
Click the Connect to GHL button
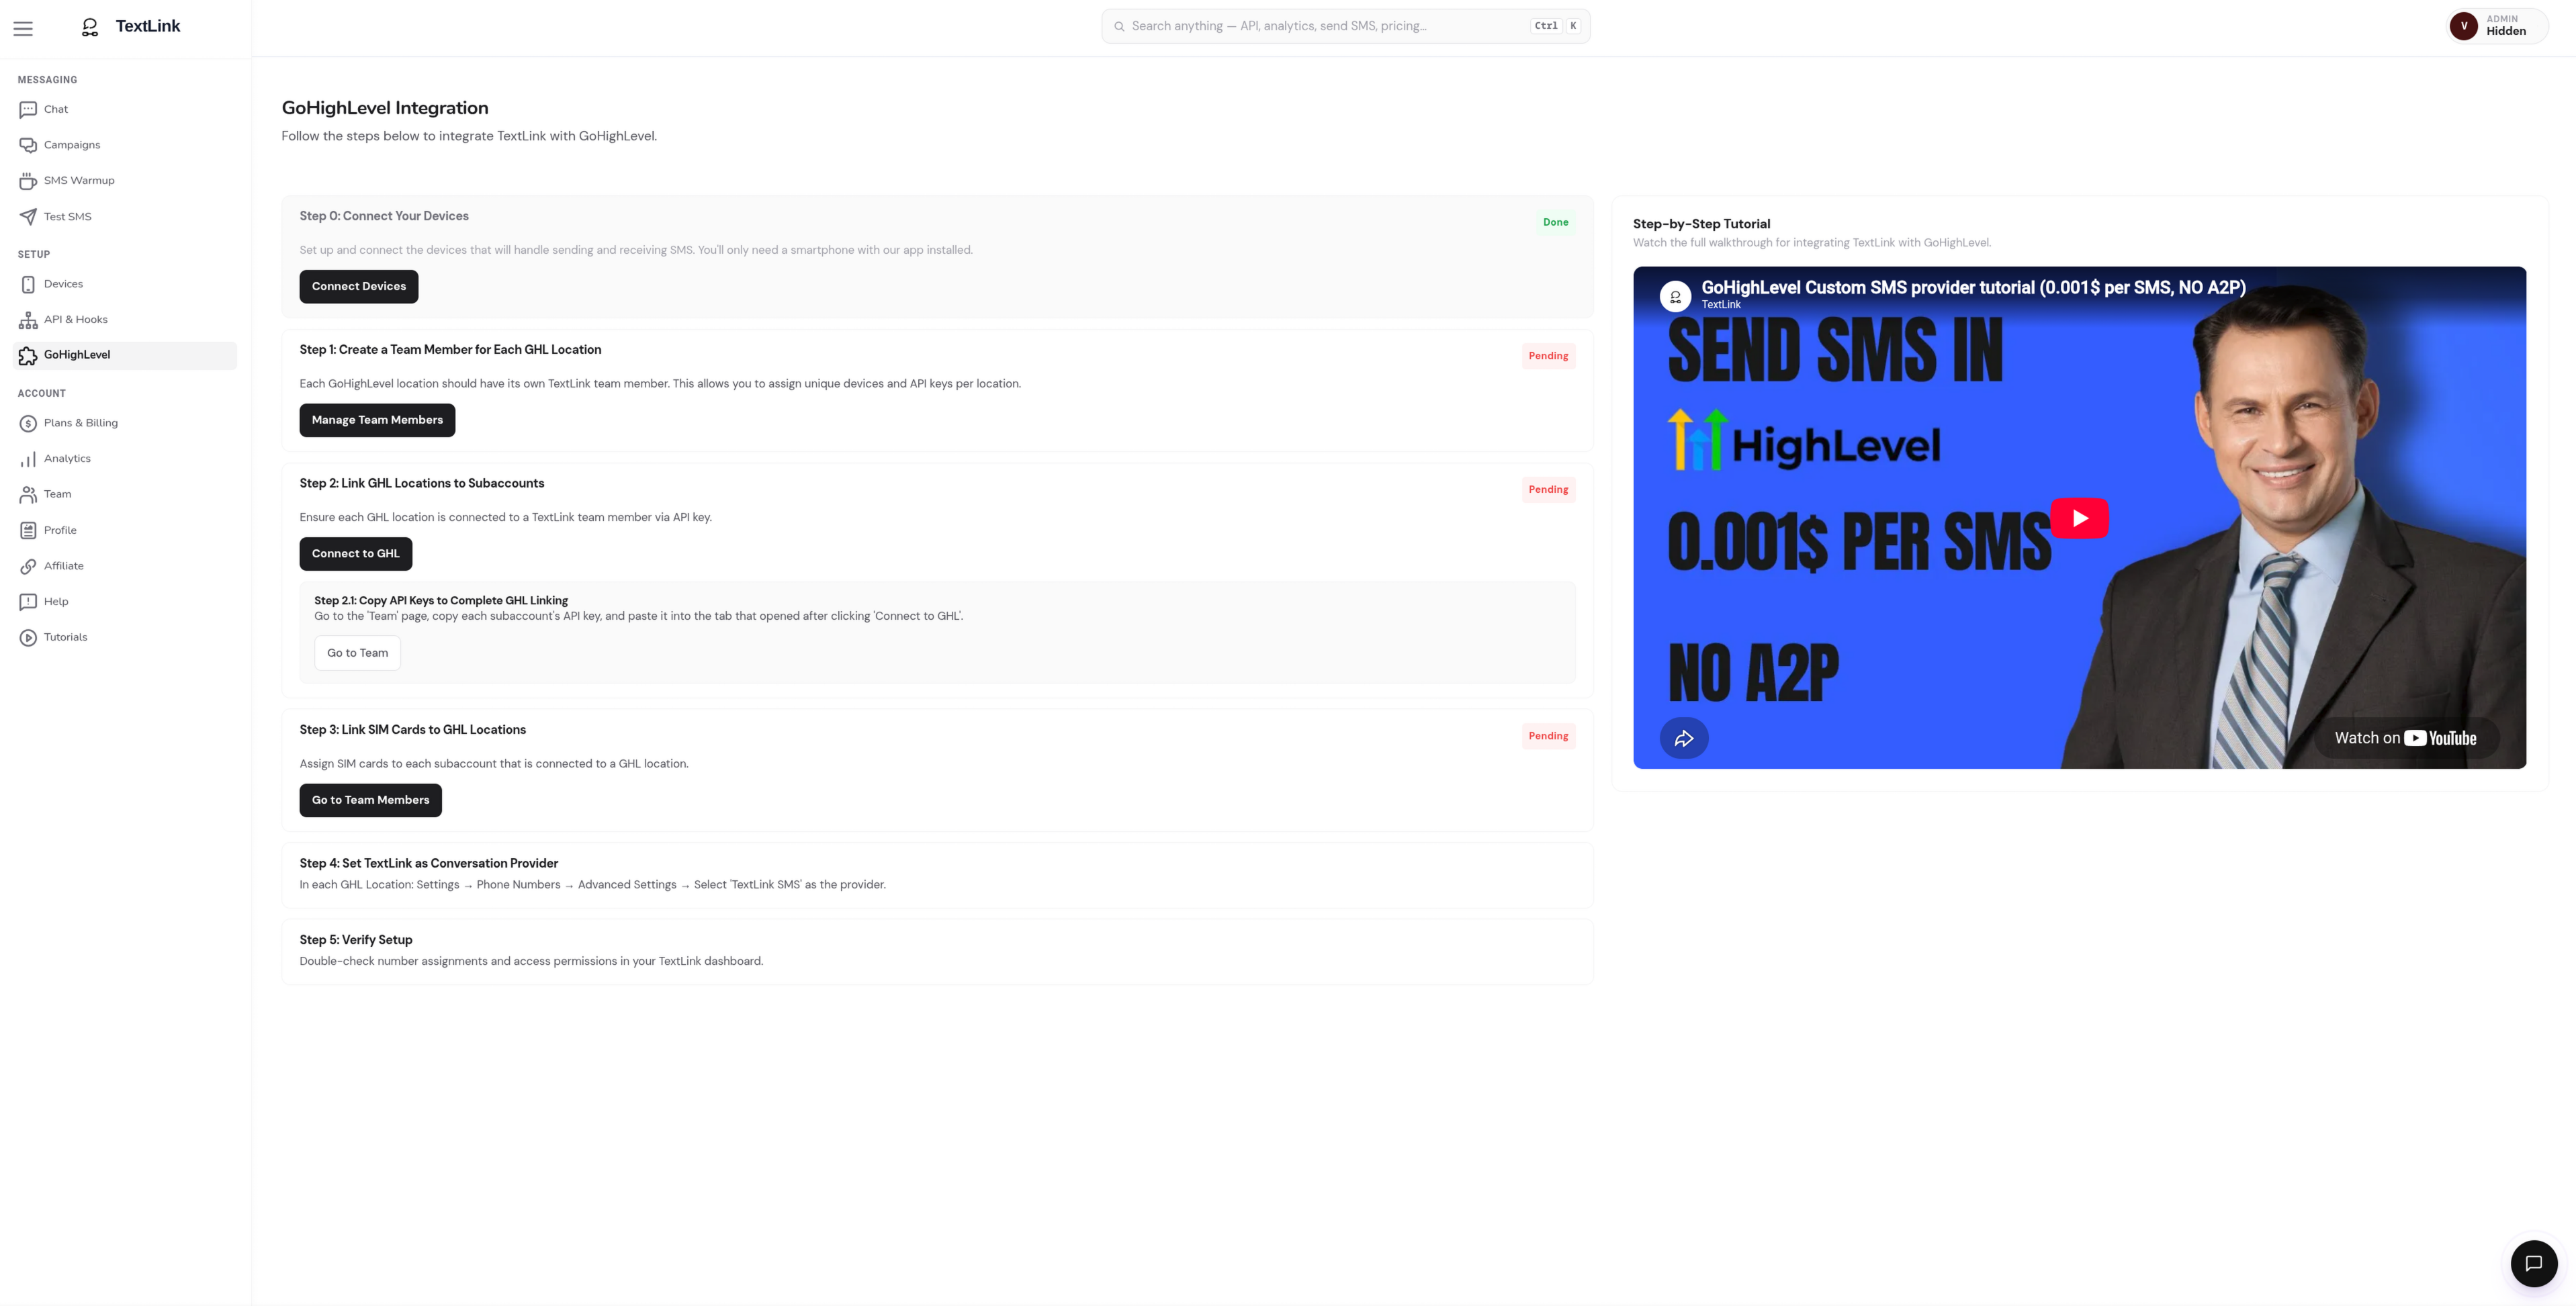tap(355, 554)
